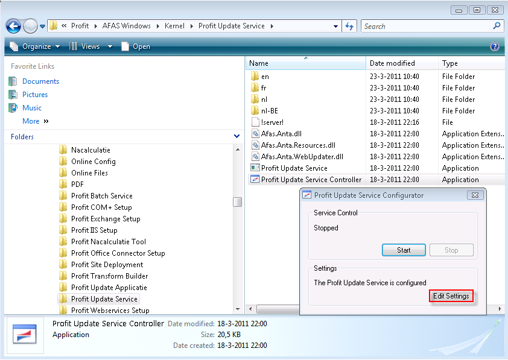Select Profit Update Service application icon
The image size is (508, 360).
[255, 168]
